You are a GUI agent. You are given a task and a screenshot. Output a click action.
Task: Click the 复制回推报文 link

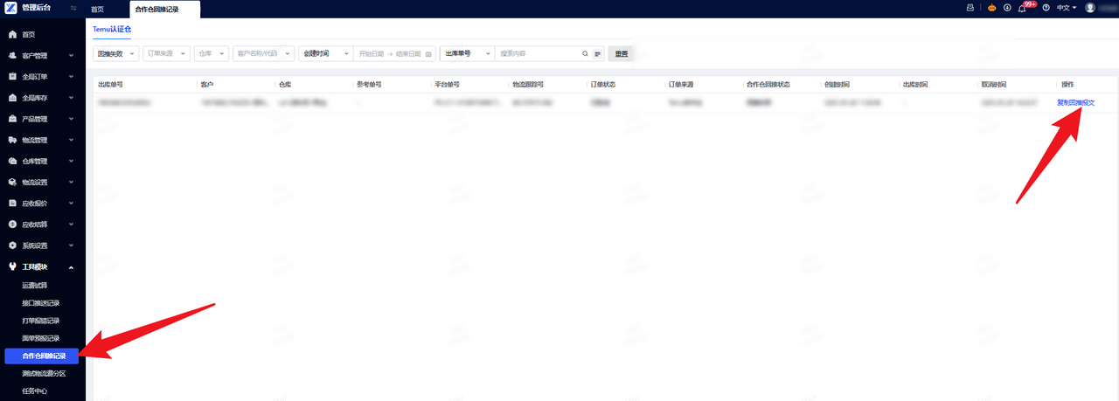click(1075, 102)
